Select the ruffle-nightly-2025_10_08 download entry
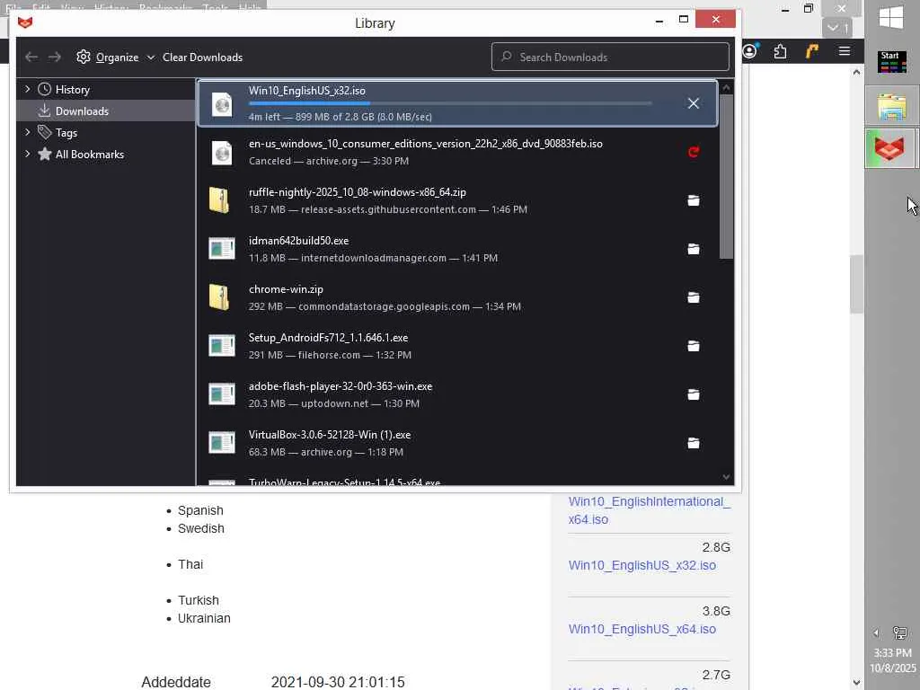This screenshot has width=920, height=690. click(x=457, y=200)
